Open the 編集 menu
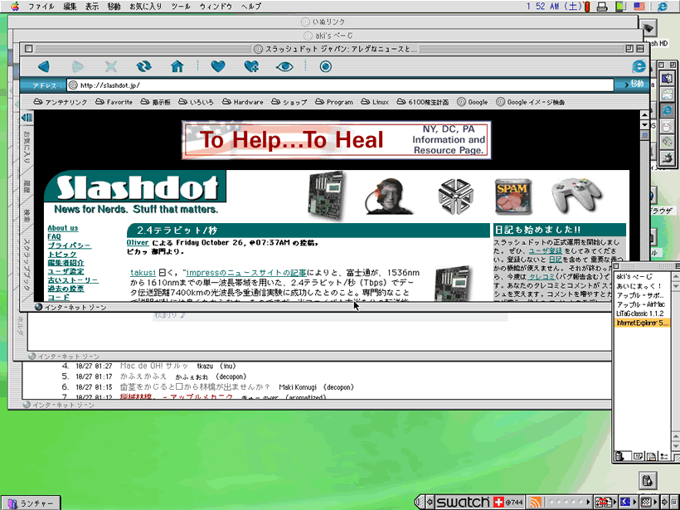 pos(70,6)
